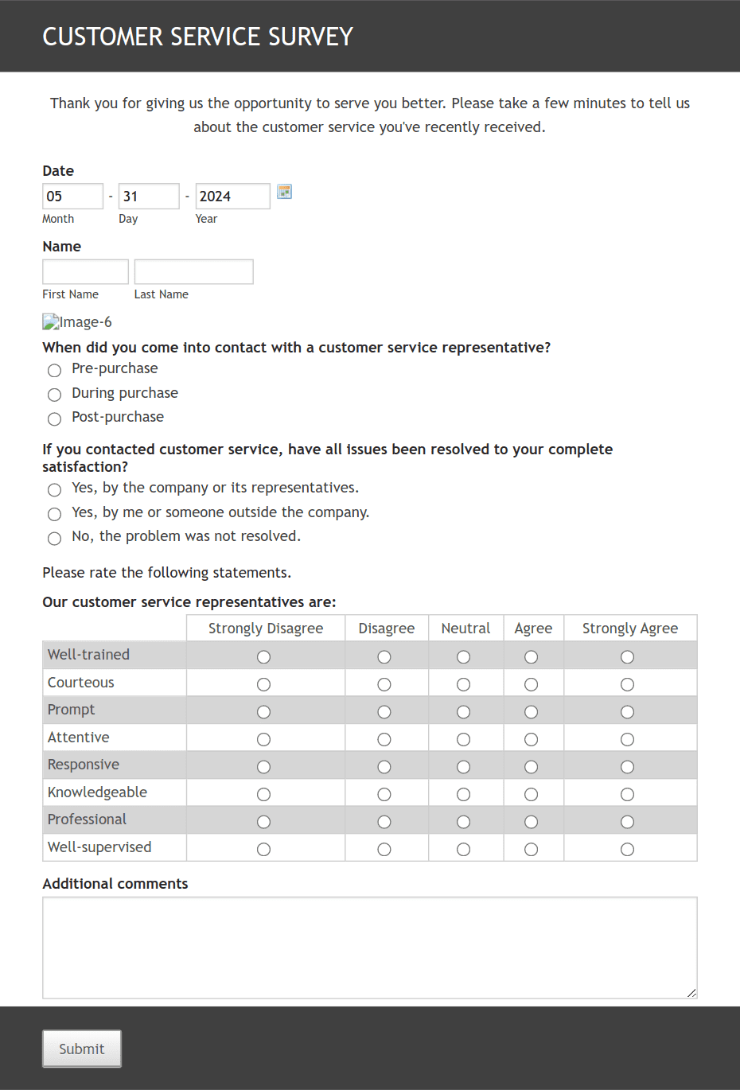Screen dimensions: 740x1090
Task: Choose Yes, by the company or its representatives
Action: coord(54,489)
